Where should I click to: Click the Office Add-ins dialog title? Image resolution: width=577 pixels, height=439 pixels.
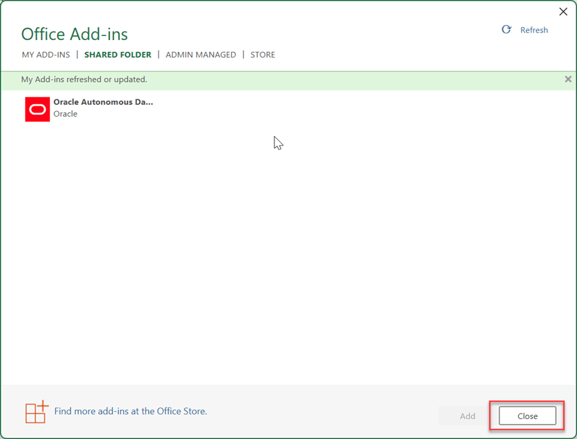74,33
